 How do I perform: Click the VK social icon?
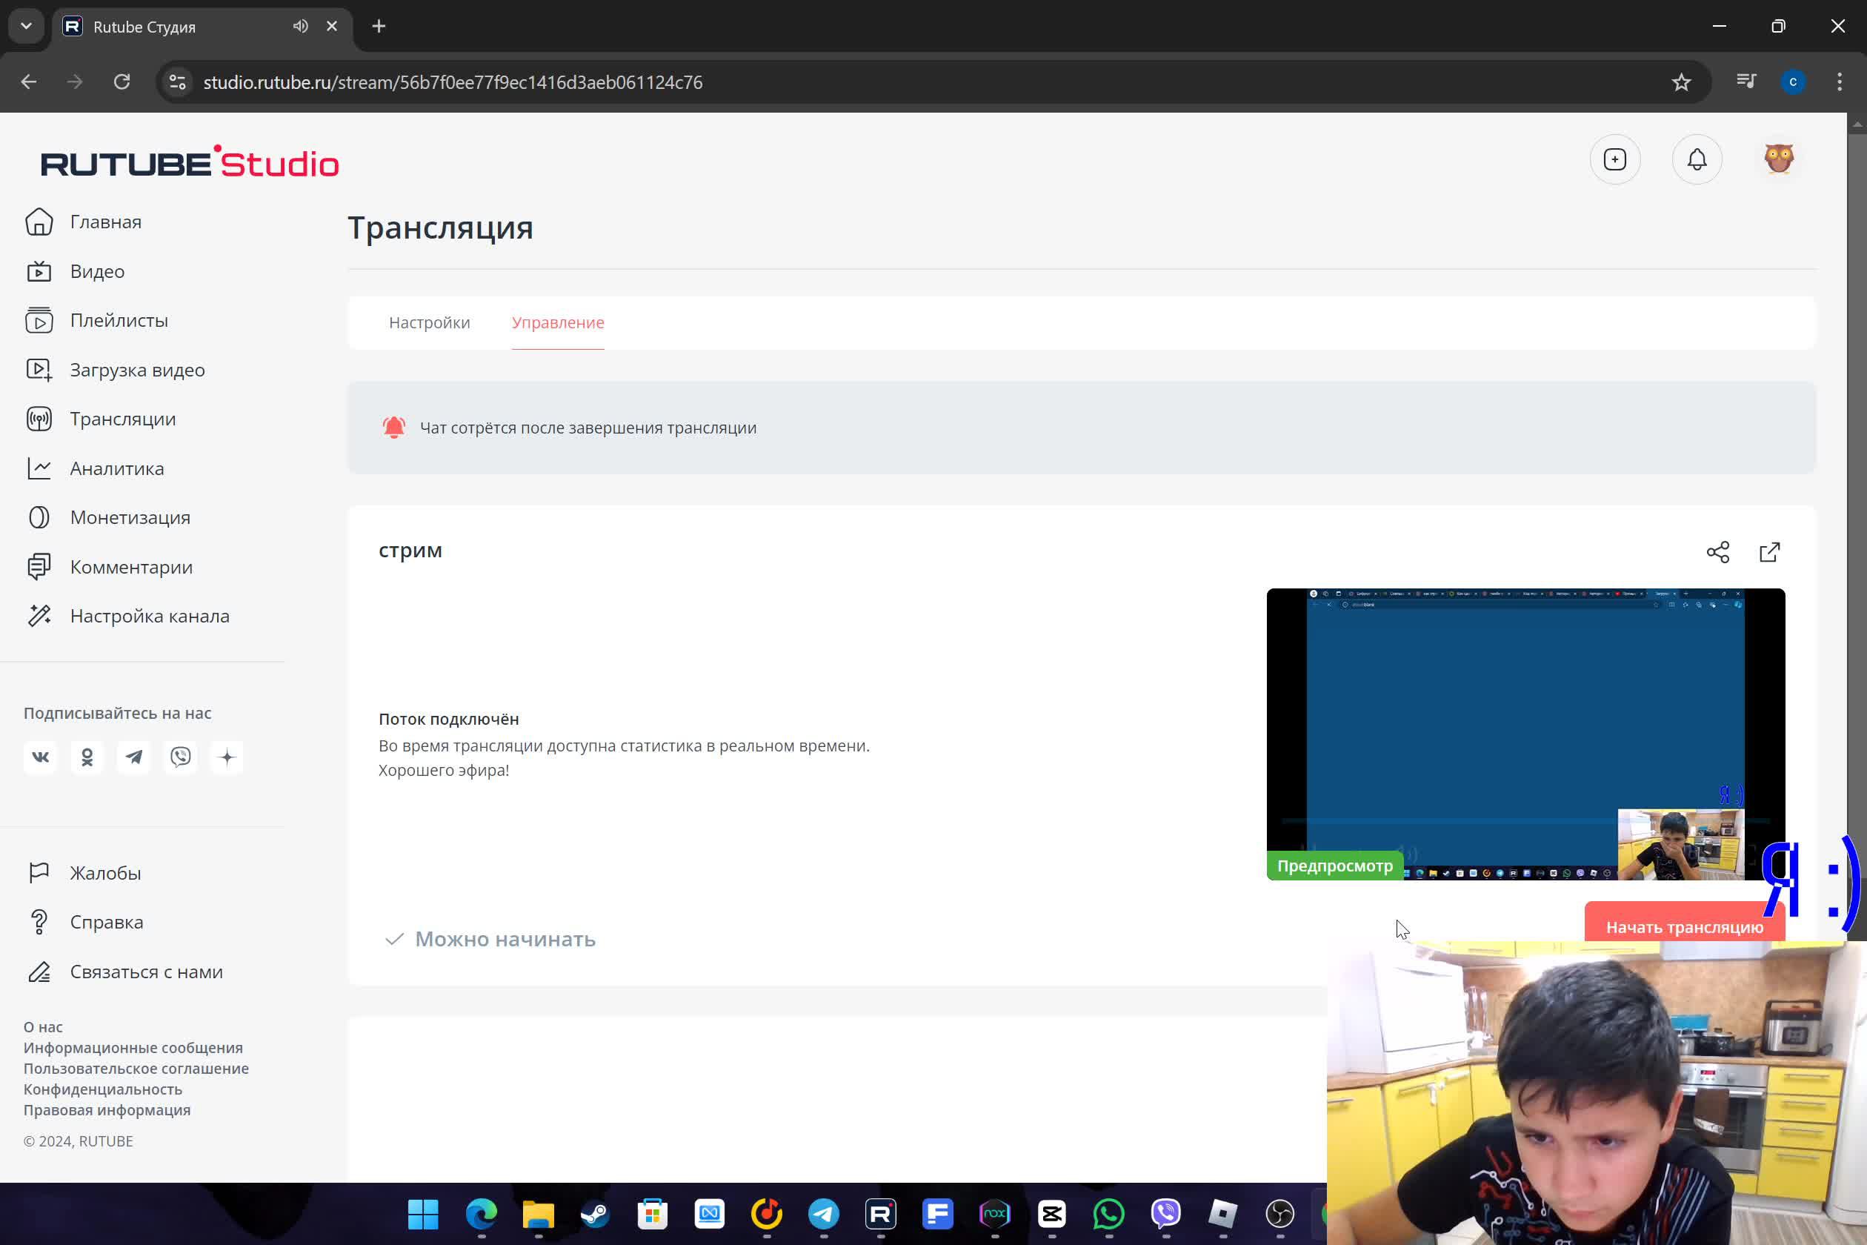click(41, 757)
